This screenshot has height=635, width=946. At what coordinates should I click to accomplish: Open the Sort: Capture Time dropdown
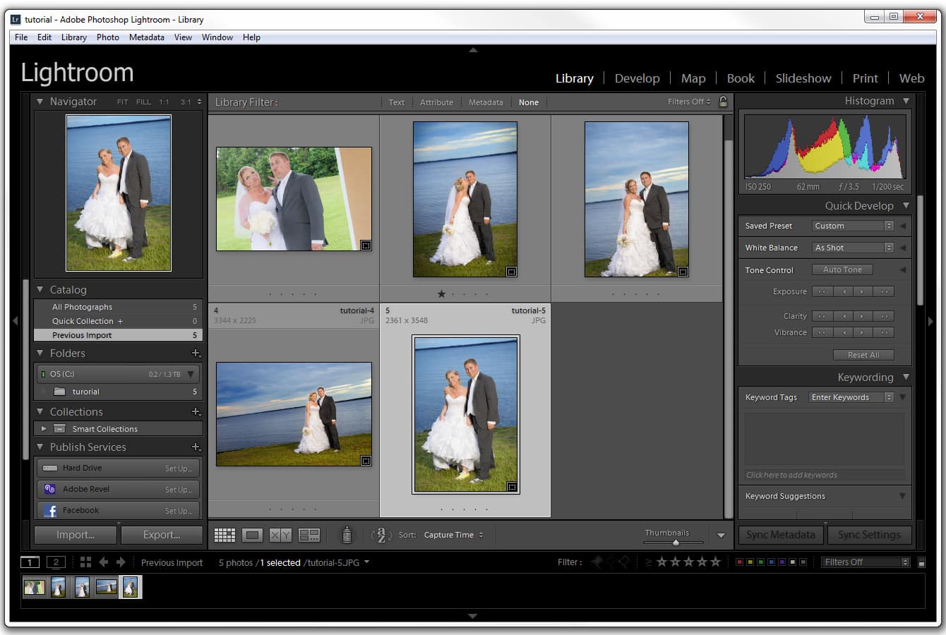click(x=453, y=534)
